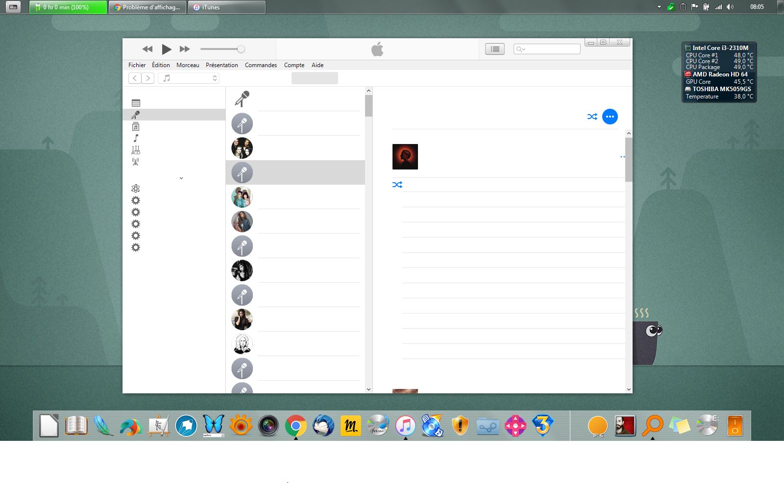Select the Artists microphone icon in sidebar

pyautogui.click(x=136, y=115)
